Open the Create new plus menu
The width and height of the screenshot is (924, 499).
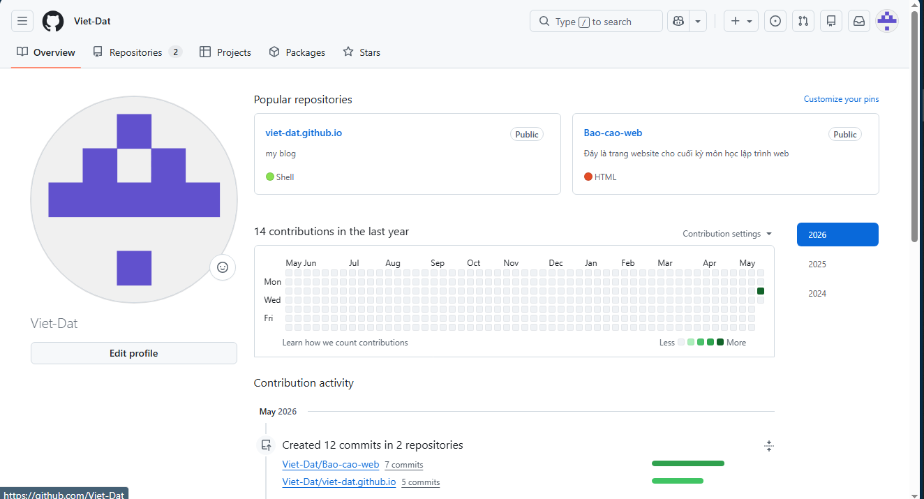741,22
